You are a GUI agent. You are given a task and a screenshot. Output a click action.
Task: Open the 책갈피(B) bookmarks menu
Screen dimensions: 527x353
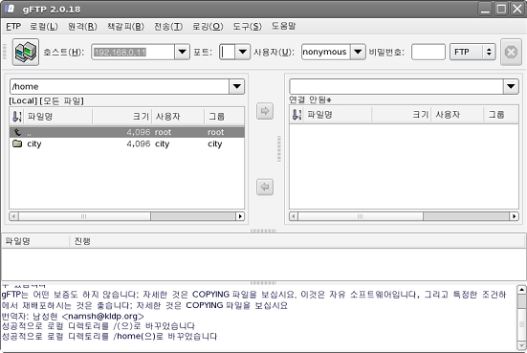click(125, 26)
